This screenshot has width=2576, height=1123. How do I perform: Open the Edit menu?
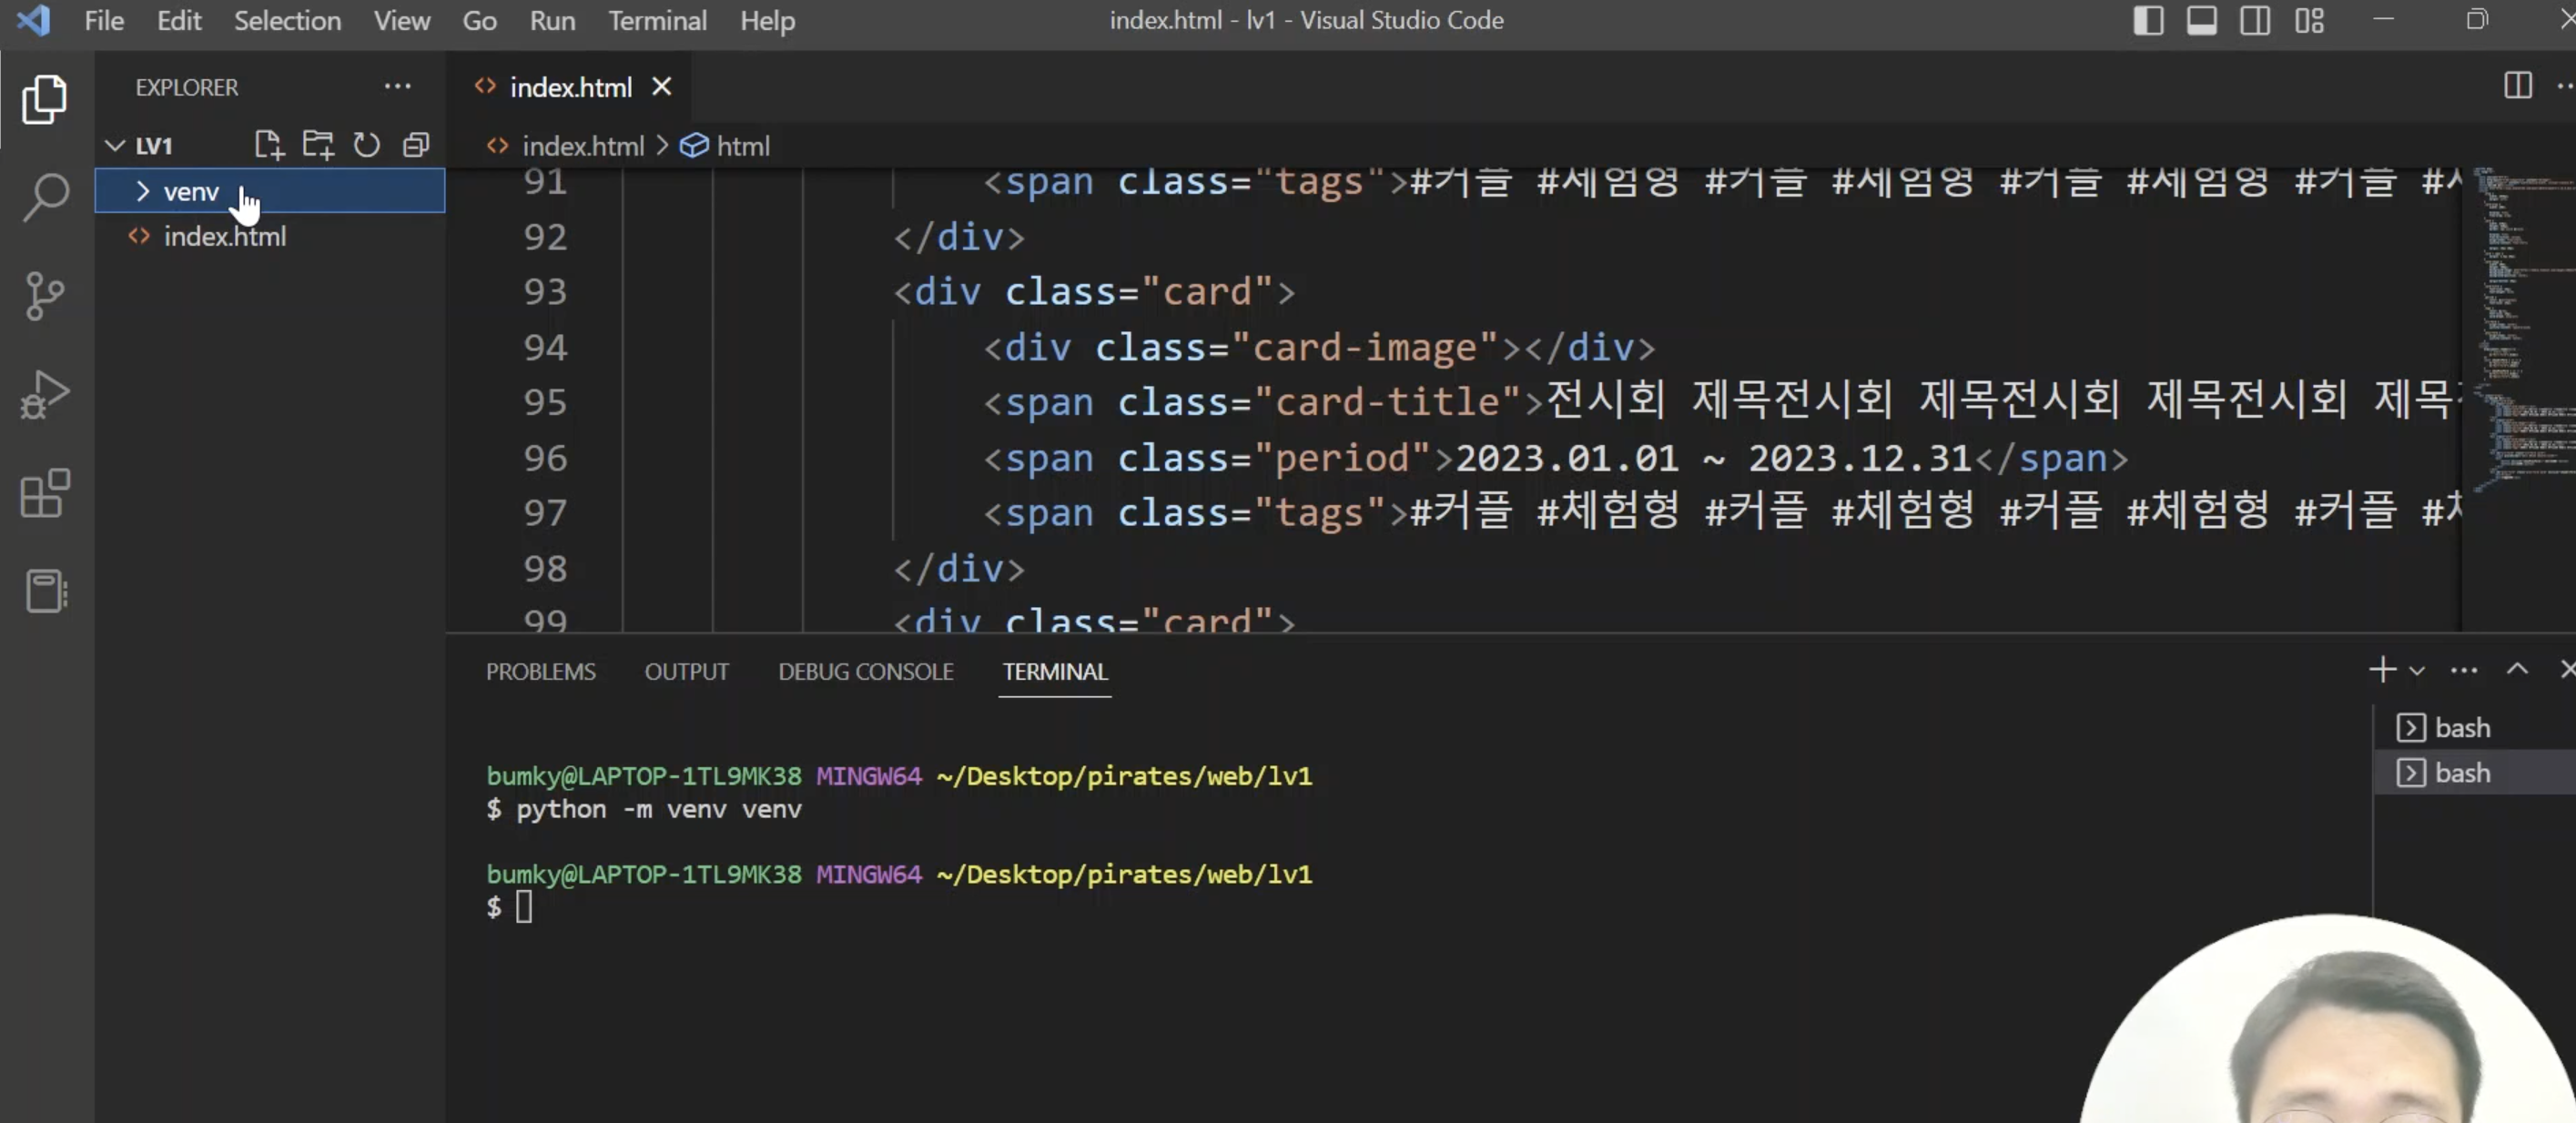[179, 20]
